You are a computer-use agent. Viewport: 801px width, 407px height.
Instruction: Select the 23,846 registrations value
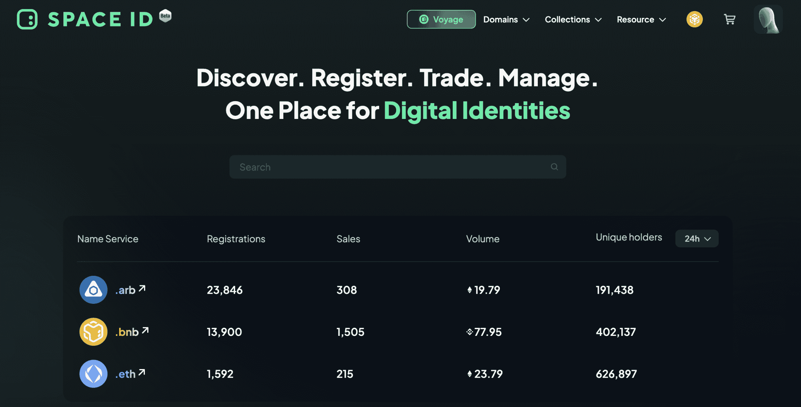coord(225,290)
